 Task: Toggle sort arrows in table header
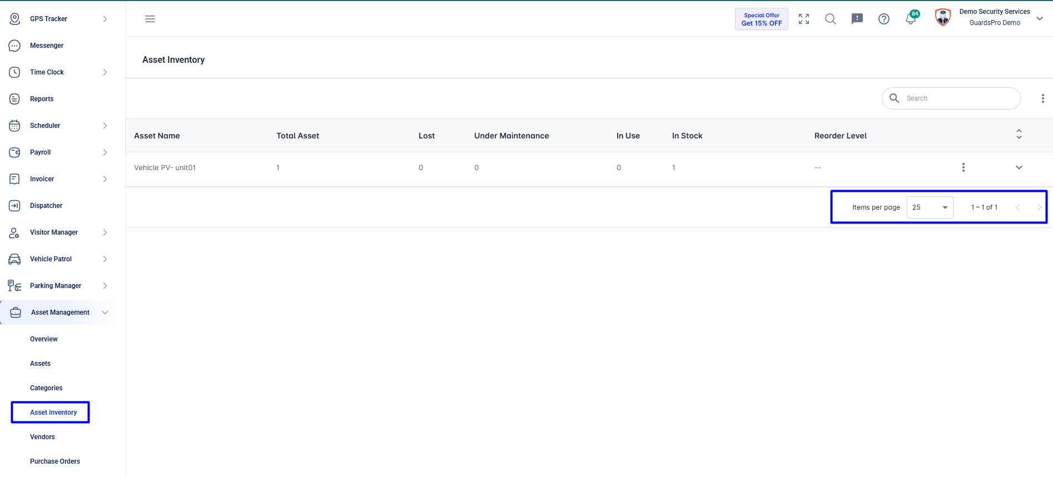pos(1019,135)
